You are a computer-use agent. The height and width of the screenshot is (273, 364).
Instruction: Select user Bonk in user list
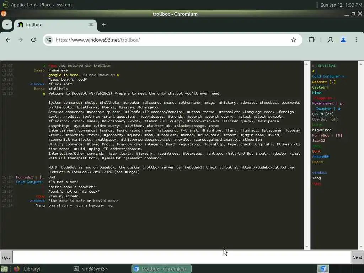[x=316, y=151]
